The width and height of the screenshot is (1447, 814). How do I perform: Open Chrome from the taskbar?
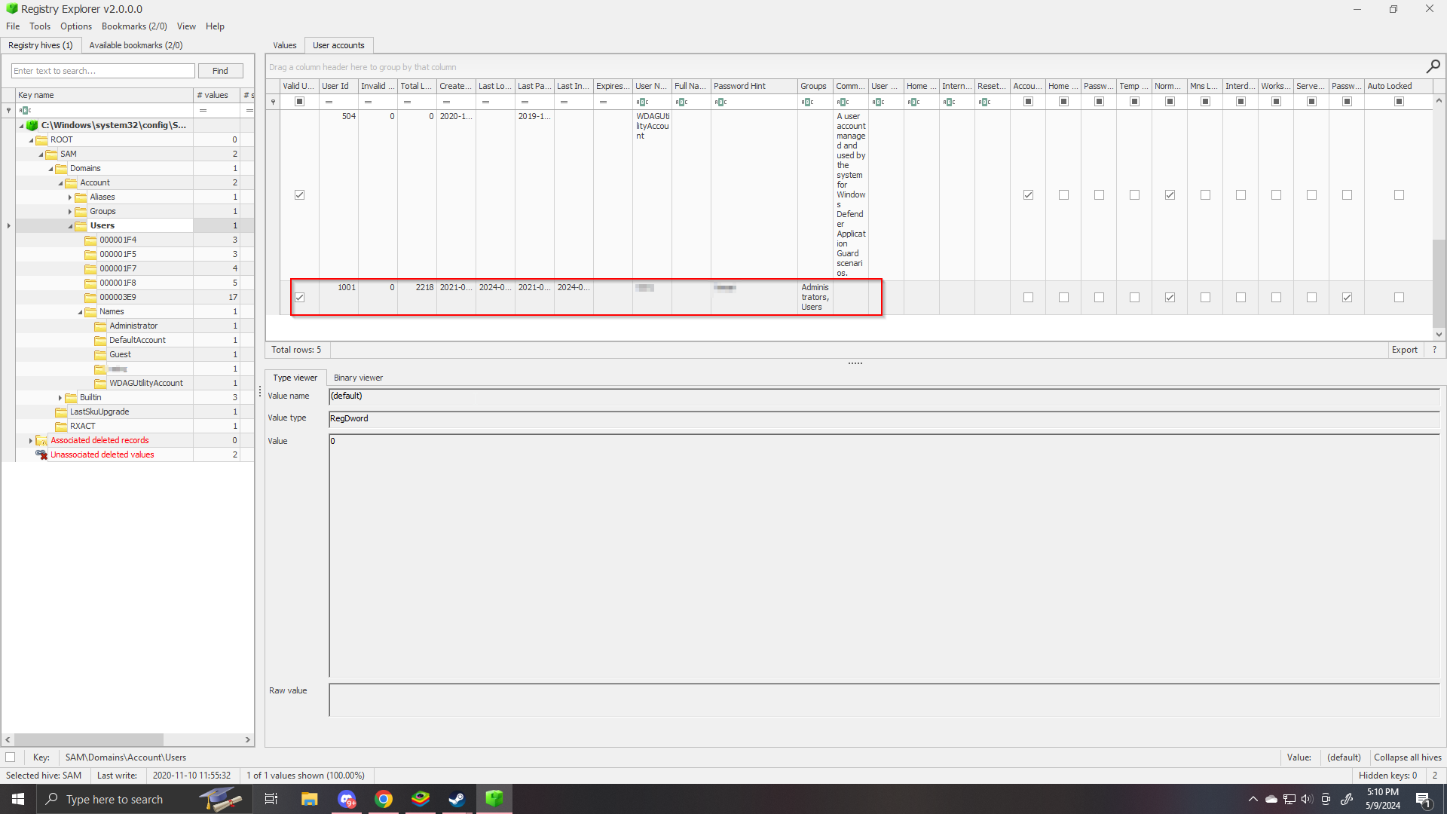(384, 799)
